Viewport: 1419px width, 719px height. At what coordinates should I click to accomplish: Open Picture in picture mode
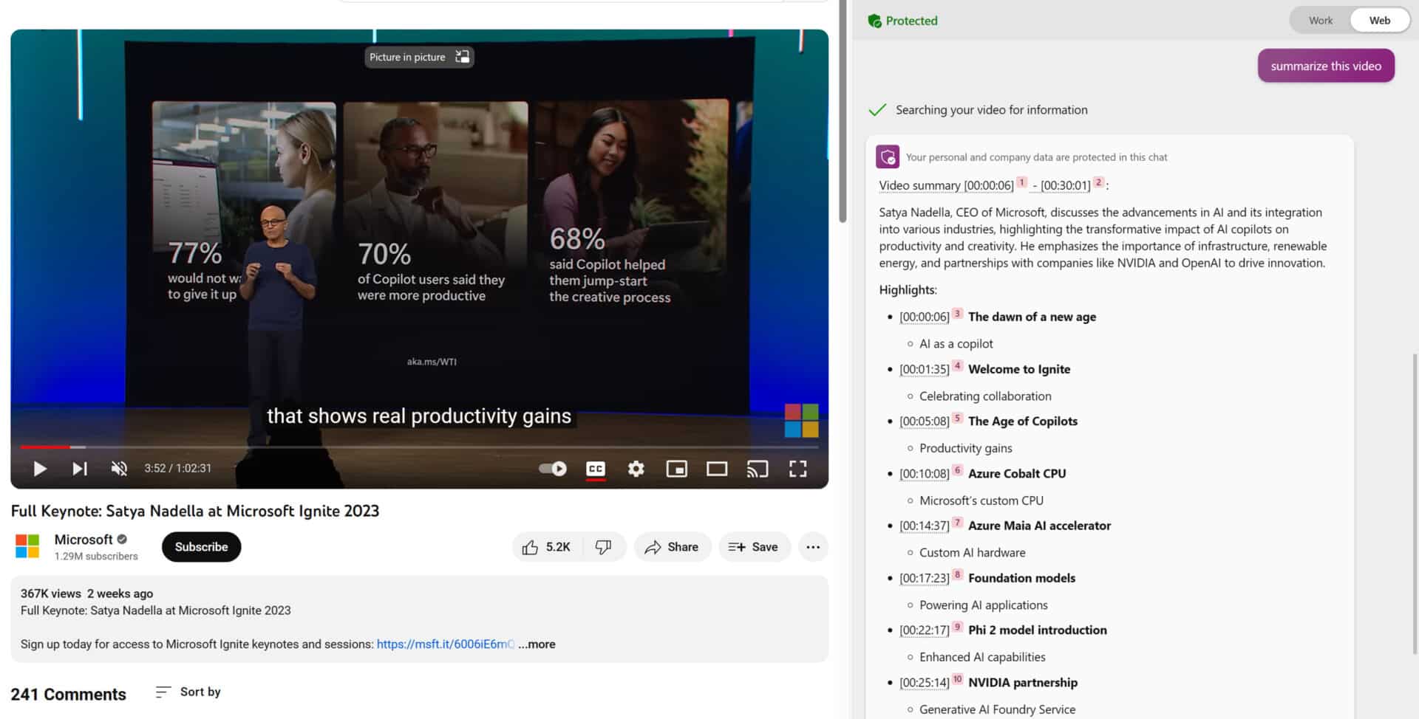(418, 57)
